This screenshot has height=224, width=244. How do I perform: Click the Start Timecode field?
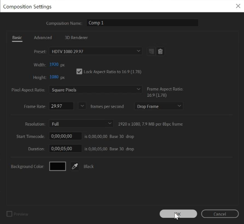(65, 136)
